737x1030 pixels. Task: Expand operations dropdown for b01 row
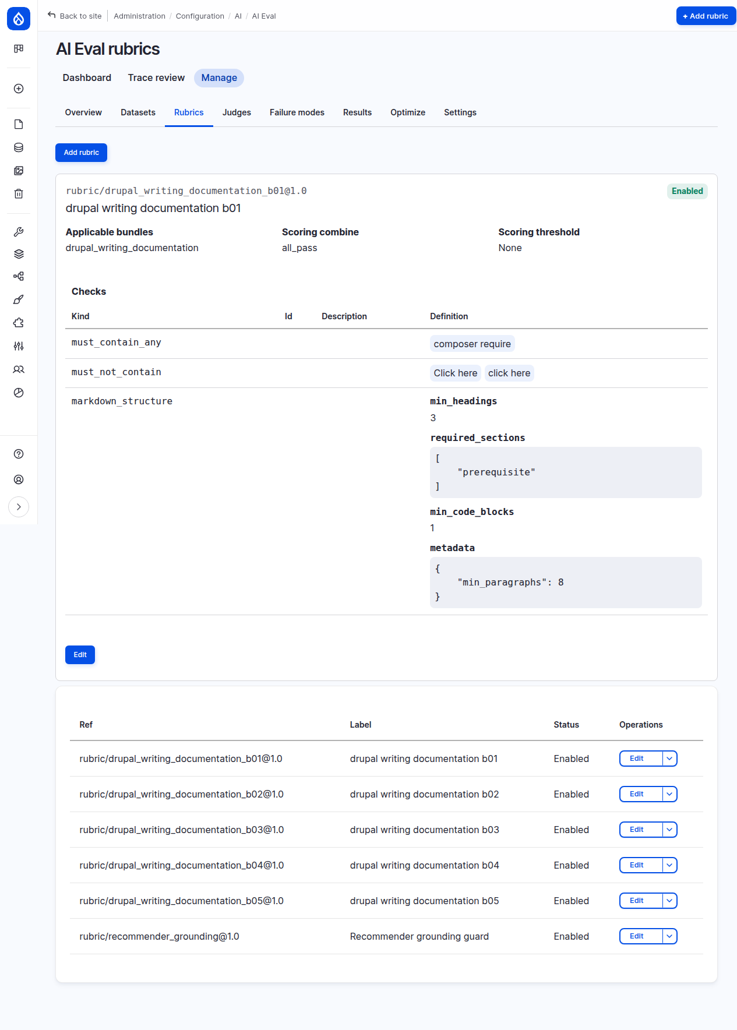pos(669,759)
